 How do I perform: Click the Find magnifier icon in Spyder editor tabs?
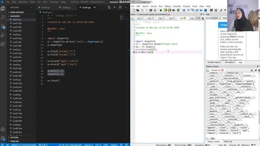(x=203, y=18)
